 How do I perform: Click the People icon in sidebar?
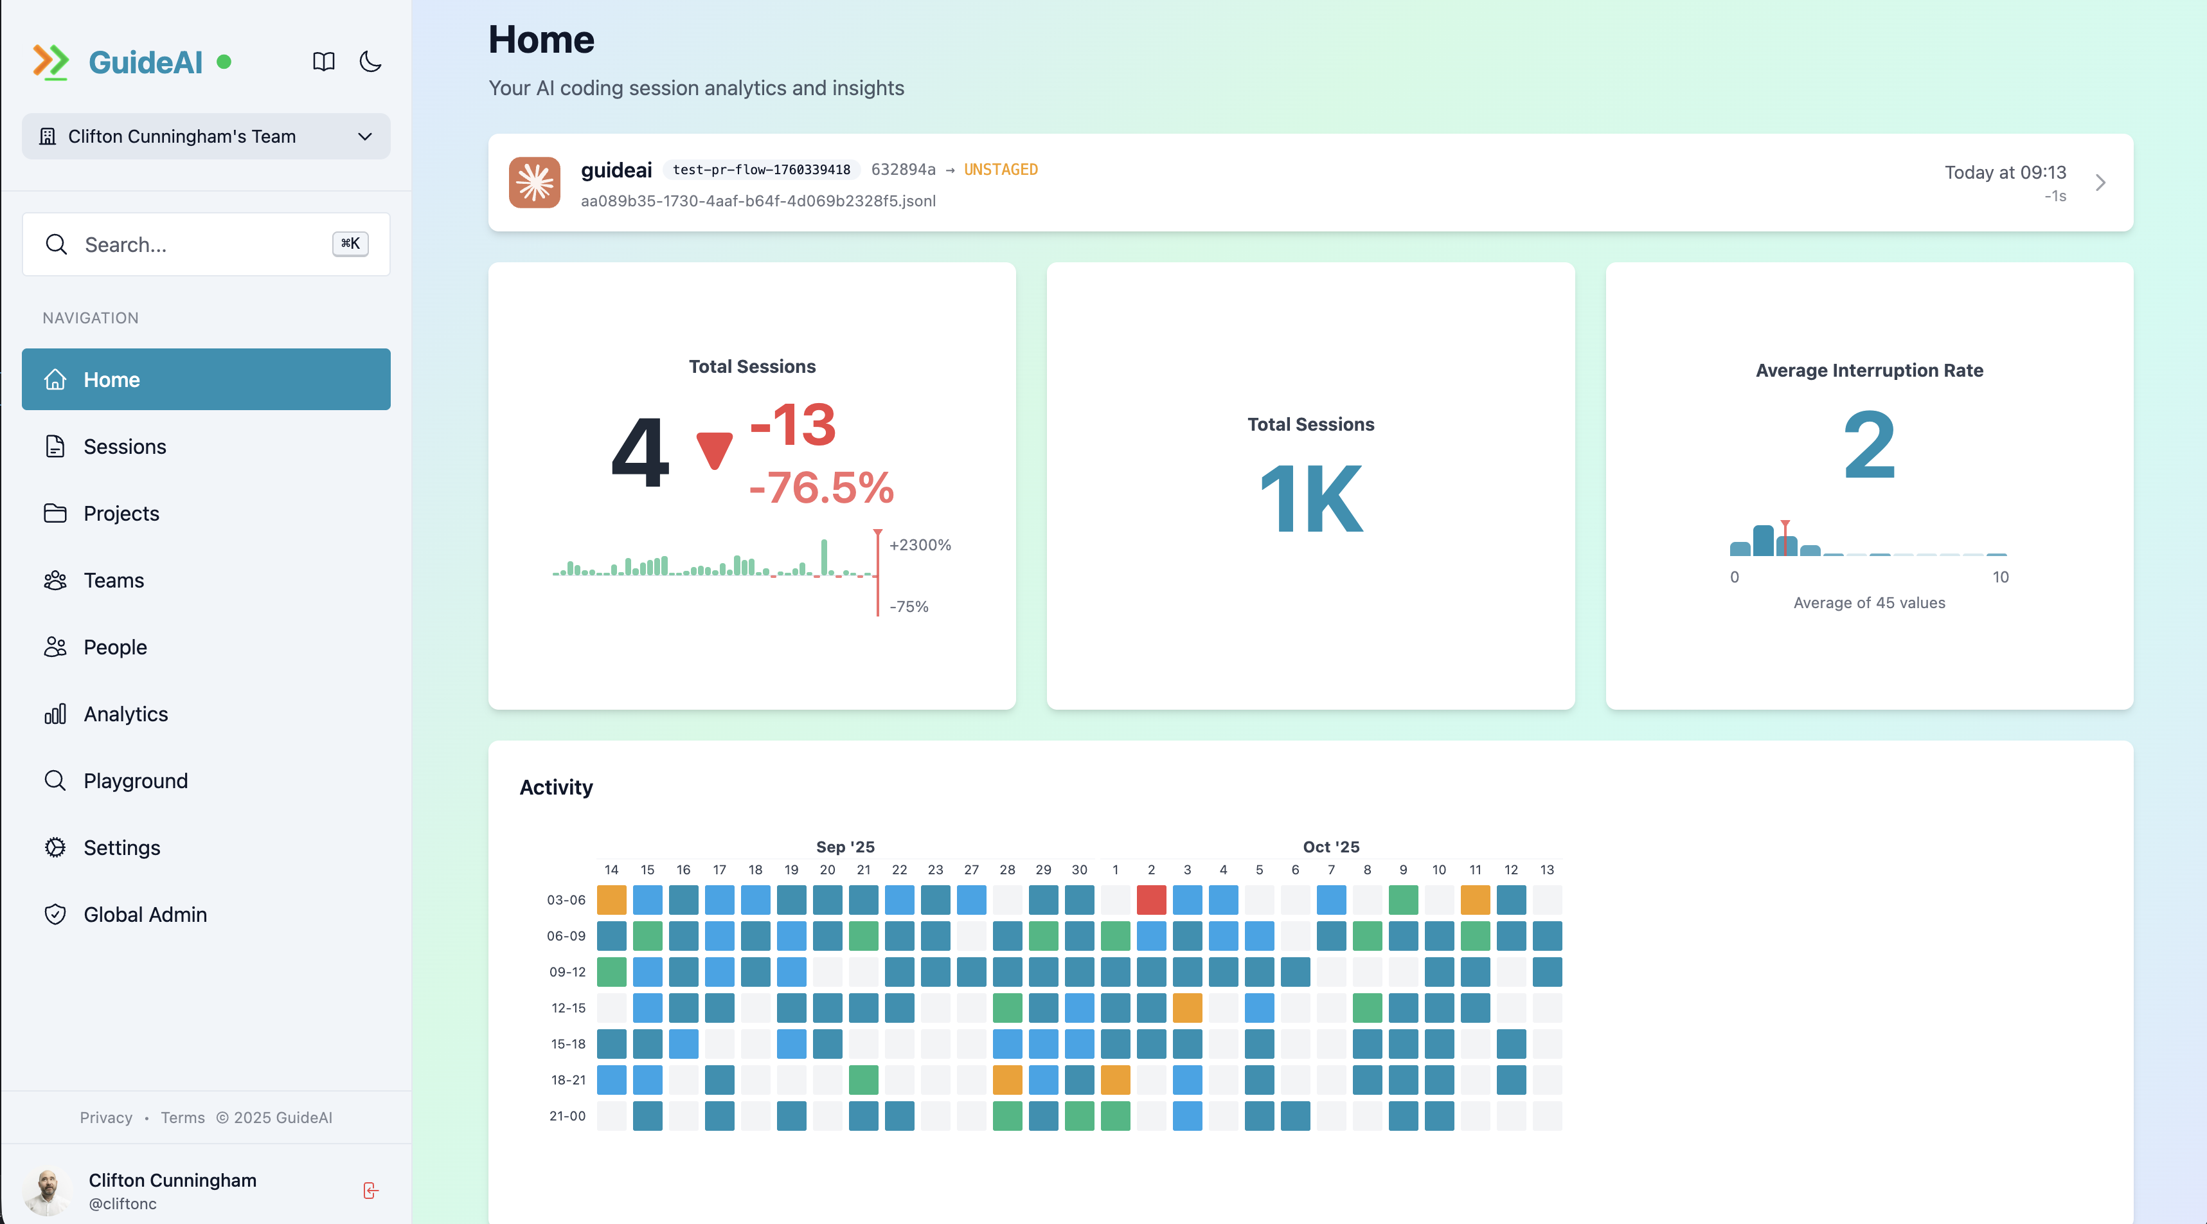[55, 646]
